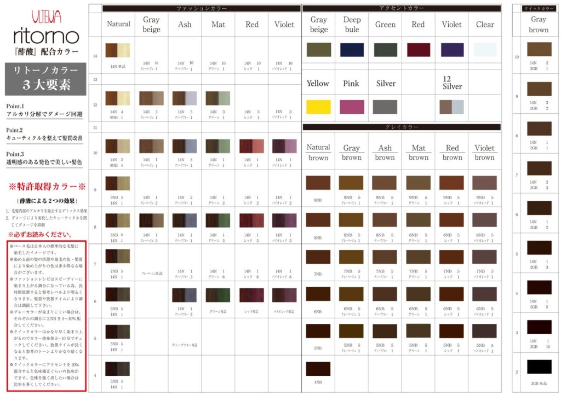Image resolution: width=561 pixels, height=396 pixels.
Task: Open the アクセントカラー section header
Action: pyautogui.click(x=401, y=8)
